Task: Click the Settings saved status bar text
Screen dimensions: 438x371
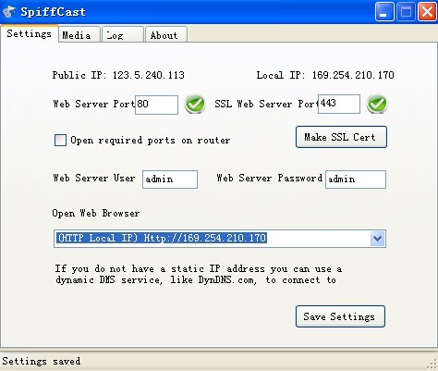Action: [x=42, y=361]
